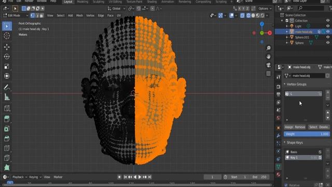The width and height of the screenshot is (332, 187).
Task: Open the Keying dropdown in timeline
Action: pyautogui.click(x=35, y=177)
